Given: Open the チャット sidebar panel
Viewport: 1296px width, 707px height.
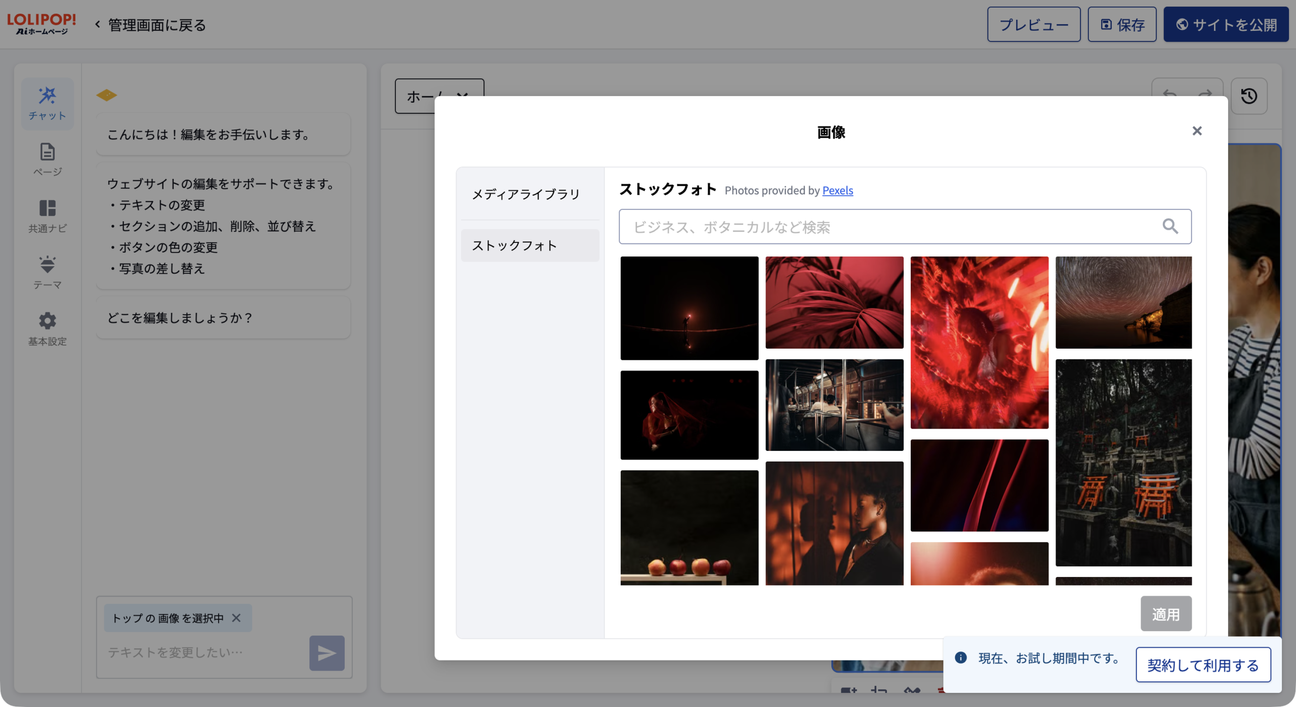Looking at the screenshot, I should coord(47,104).
